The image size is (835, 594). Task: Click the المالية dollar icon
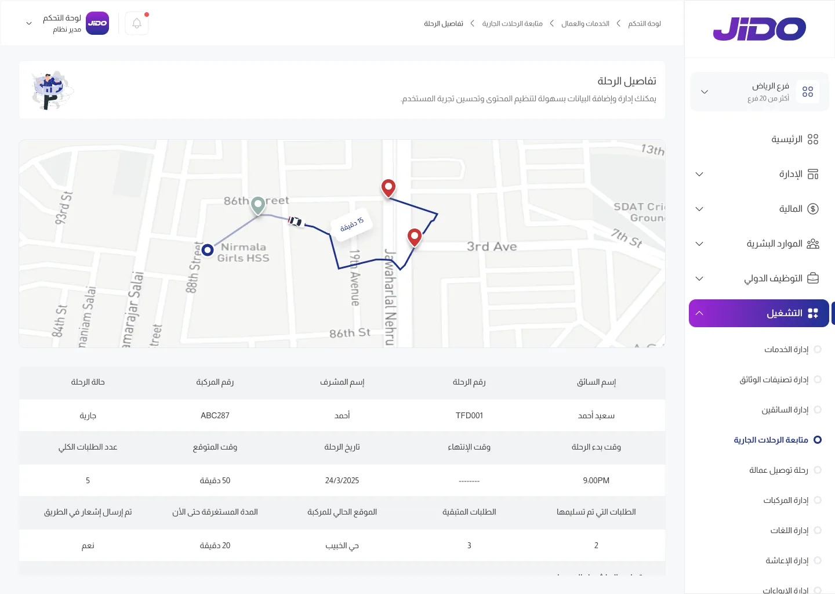[813, 209]
